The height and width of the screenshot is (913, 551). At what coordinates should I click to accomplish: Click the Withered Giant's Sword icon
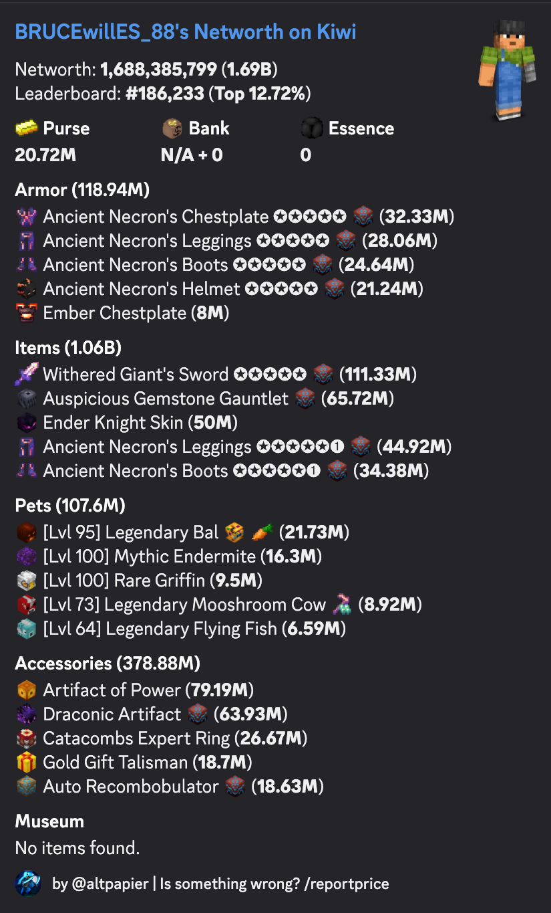pos(26,375)
